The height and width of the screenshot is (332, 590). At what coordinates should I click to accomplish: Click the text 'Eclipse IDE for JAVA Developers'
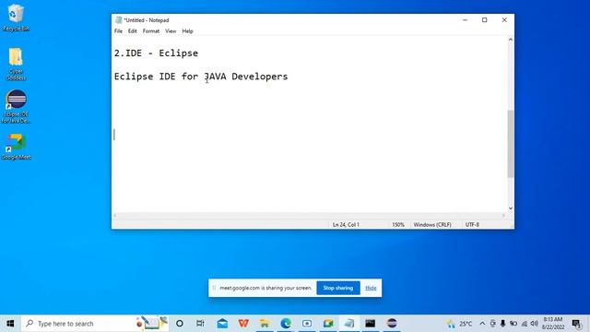click(201, 77)
